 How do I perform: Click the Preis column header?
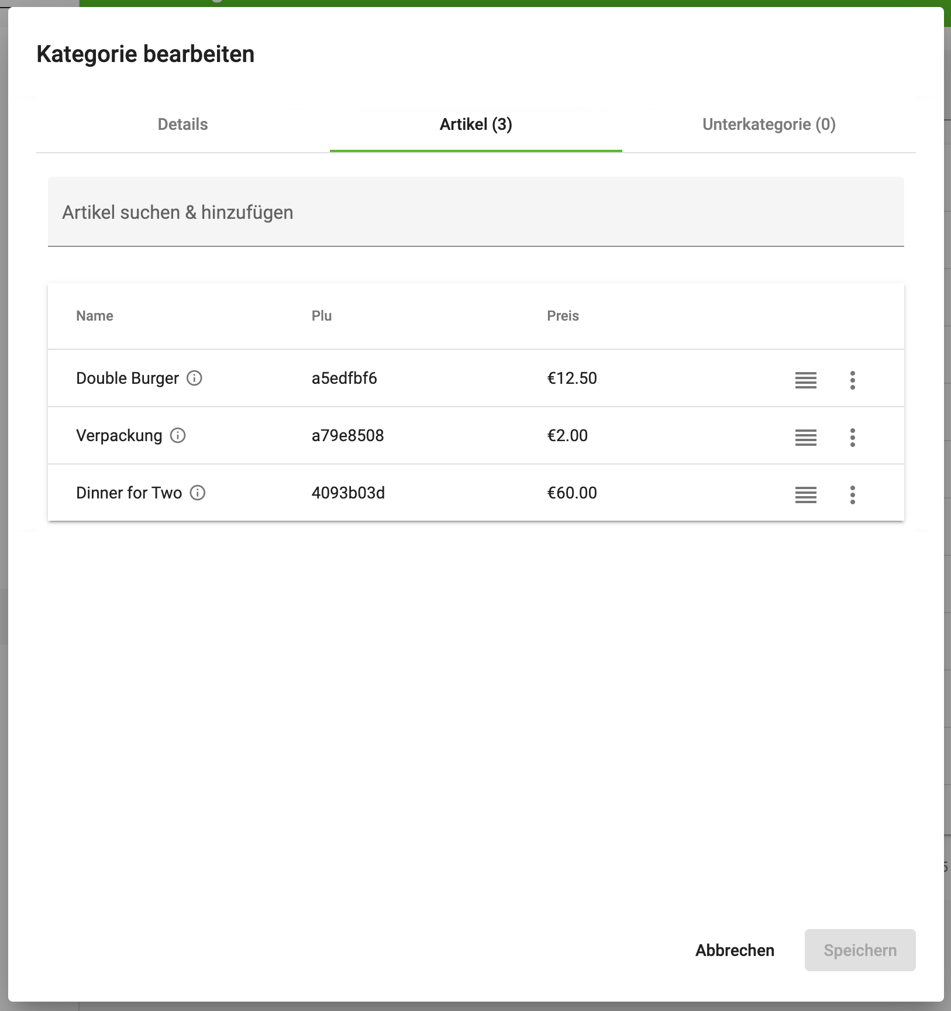(x=563, y=316)
